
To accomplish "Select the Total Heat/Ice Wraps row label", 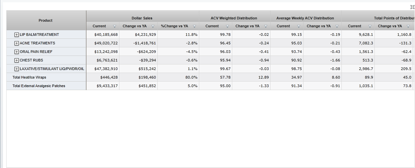I will (29, 77).
